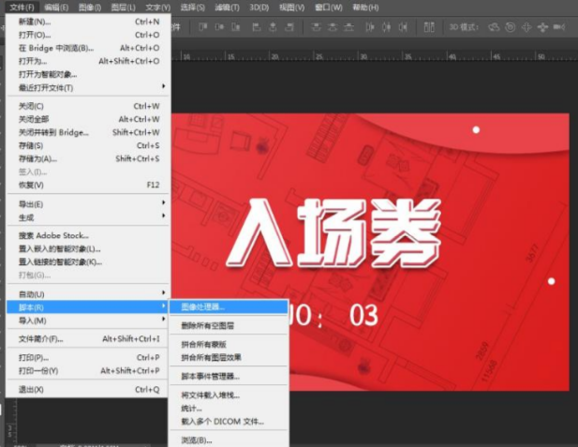Click arrow on highlighted 脚本(R) item
Image resolution: width=578 pixels, height=447 pixels.
click(x=163, y=306)
